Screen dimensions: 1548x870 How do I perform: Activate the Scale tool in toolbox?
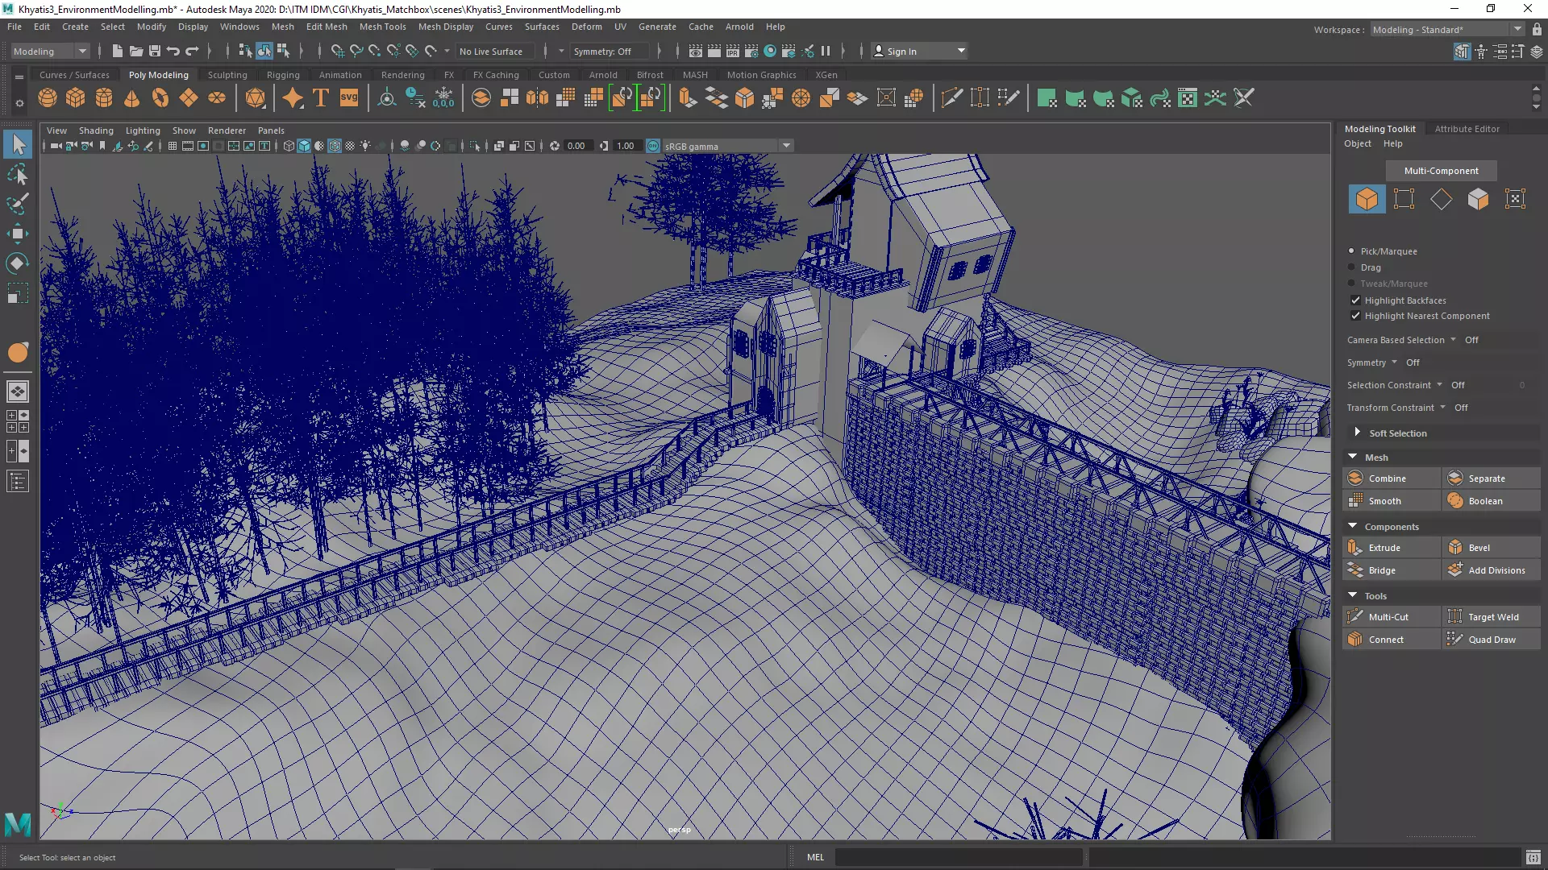18,293
